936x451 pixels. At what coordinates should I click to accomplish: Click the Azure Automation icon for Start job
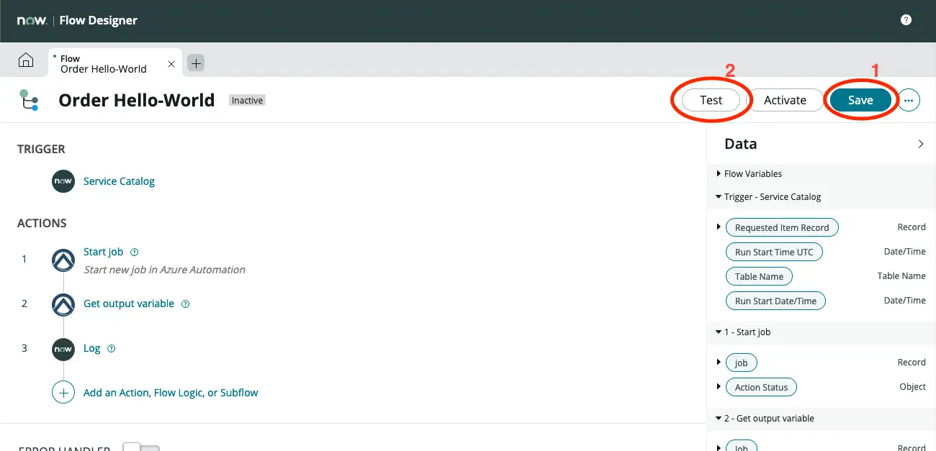coord(63,260)
